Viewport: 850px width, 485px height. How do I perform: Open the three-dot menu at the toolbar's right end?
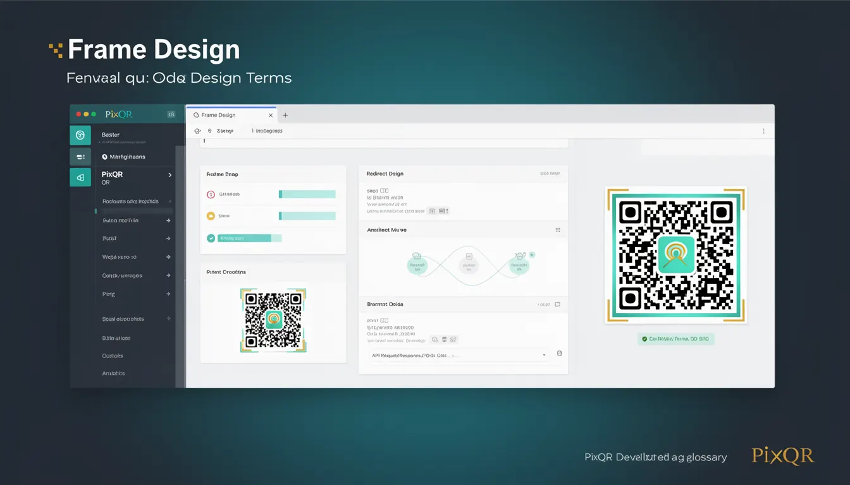pyautogui.click(x=763, y=131)
